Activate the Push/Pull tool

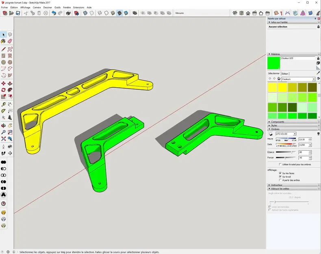(x=10, y=83)
